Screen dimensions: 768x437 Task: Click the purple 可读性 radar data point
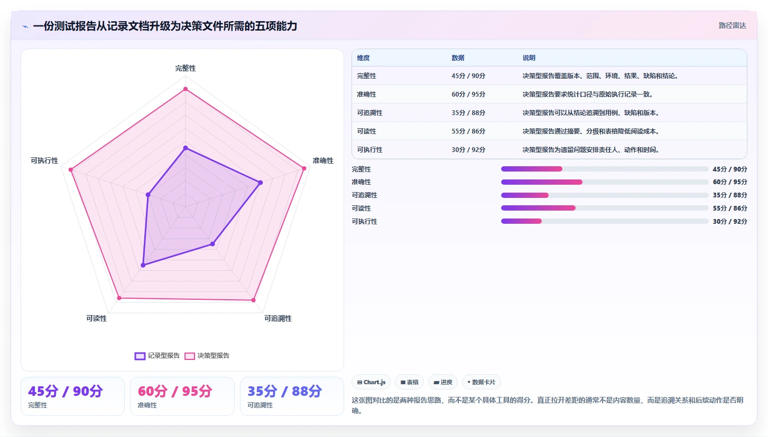click(x=143, y=265)
